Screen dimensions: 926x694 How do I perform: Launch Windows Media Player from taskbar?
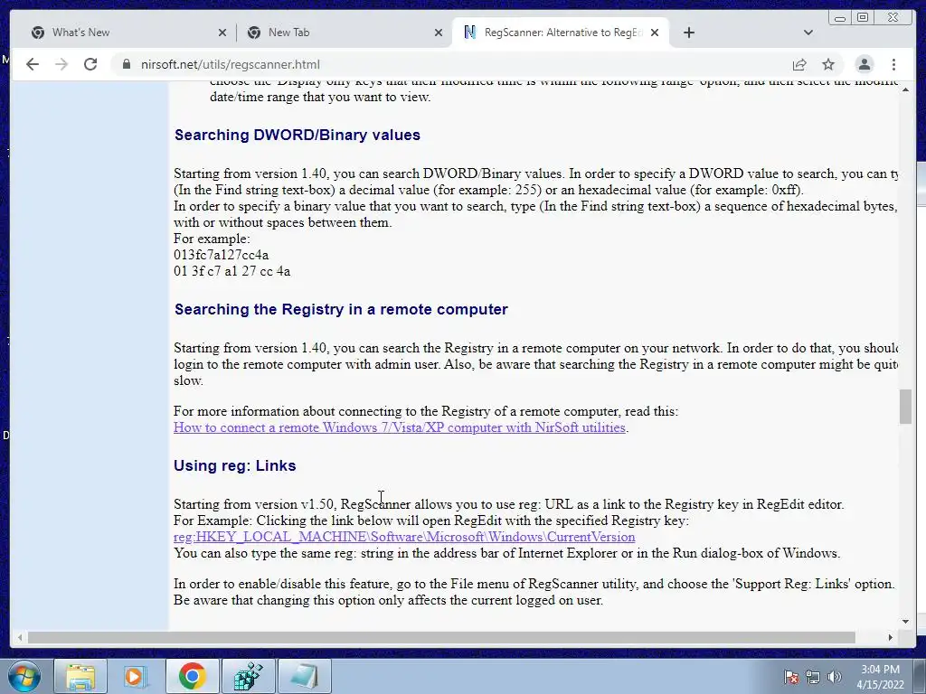(136, 676)
